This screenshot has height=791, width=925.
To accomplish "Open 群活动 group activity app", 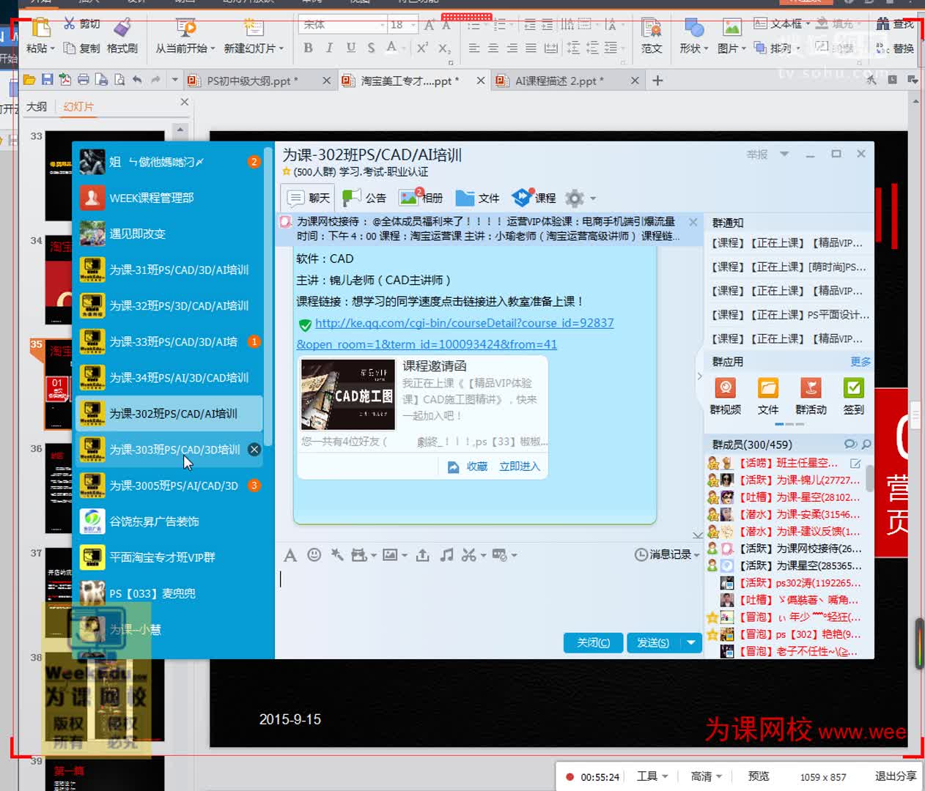I will click(811, 396).
